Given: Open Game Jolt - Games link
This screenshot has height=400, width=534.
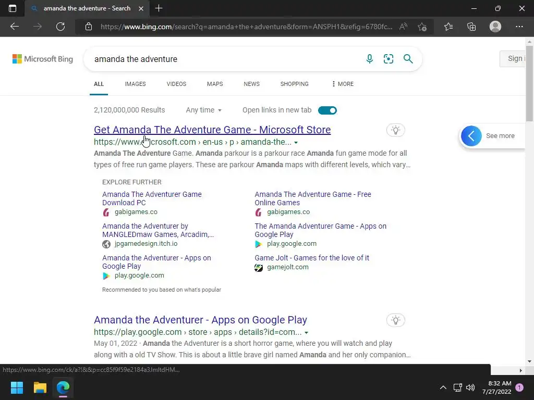Looking at the screenshot, I should tap(312, 258).
